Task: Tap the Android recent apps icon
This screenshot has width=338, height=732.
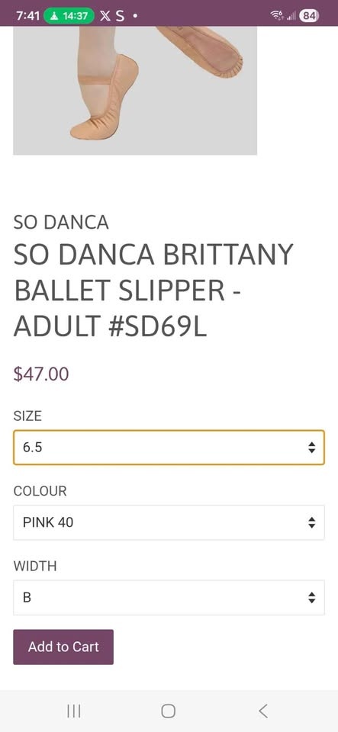Action: point(74,711)
